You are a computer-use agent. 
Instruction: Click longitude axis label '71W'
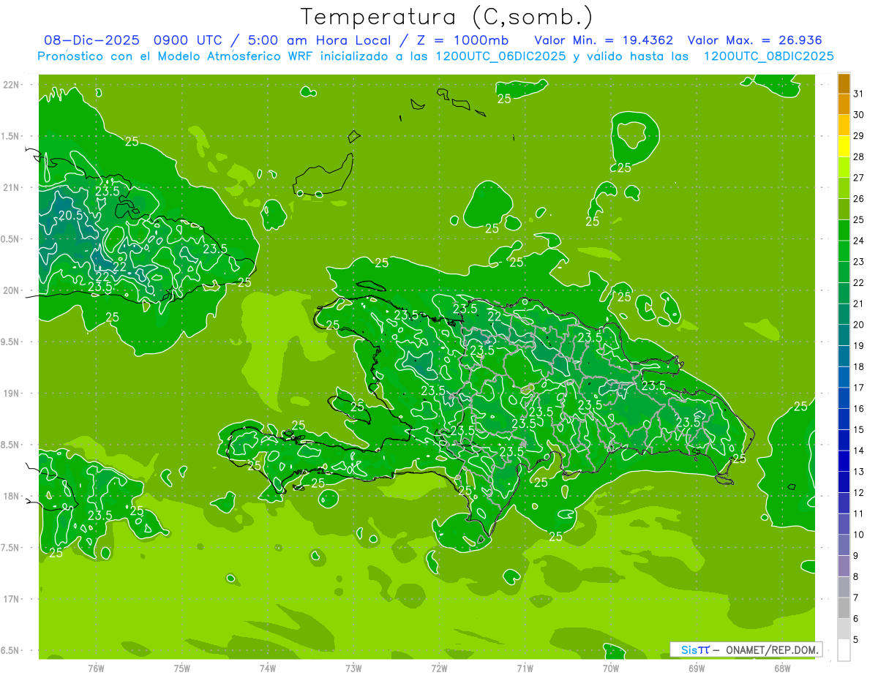525,668
